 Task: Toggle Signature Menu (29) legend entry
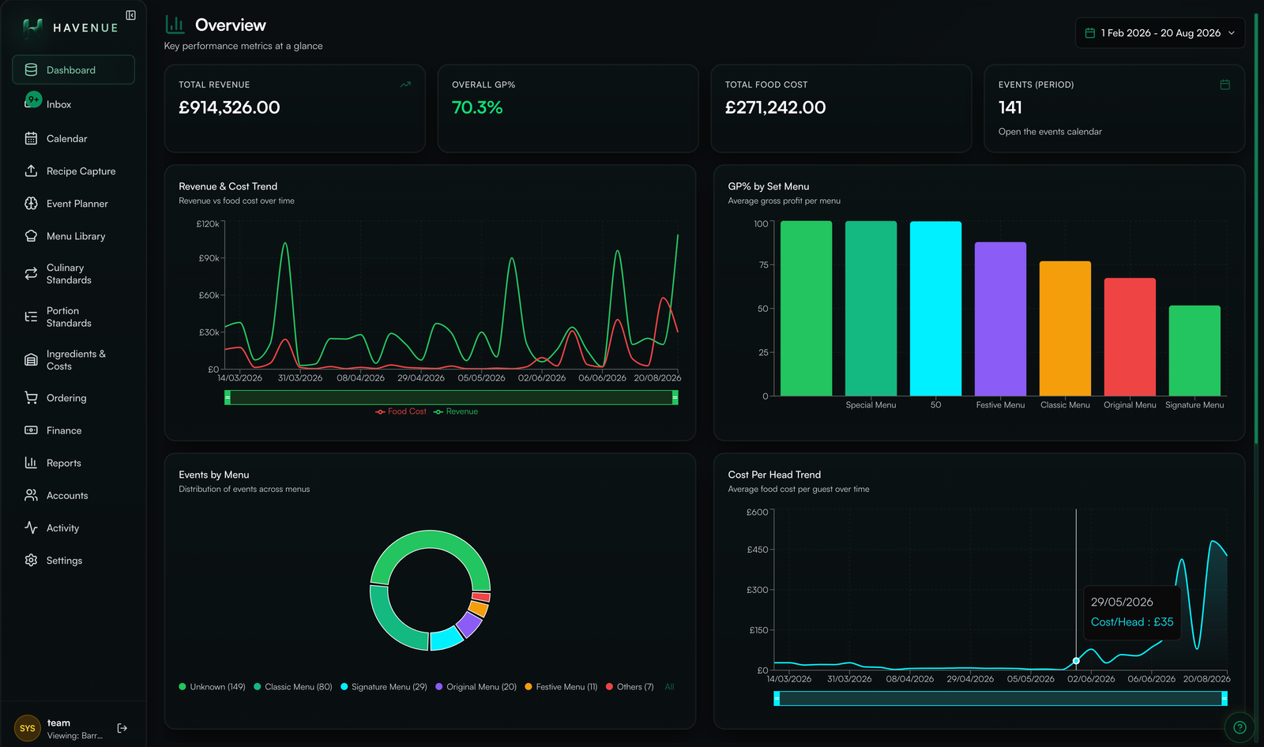tap(384, 687)
